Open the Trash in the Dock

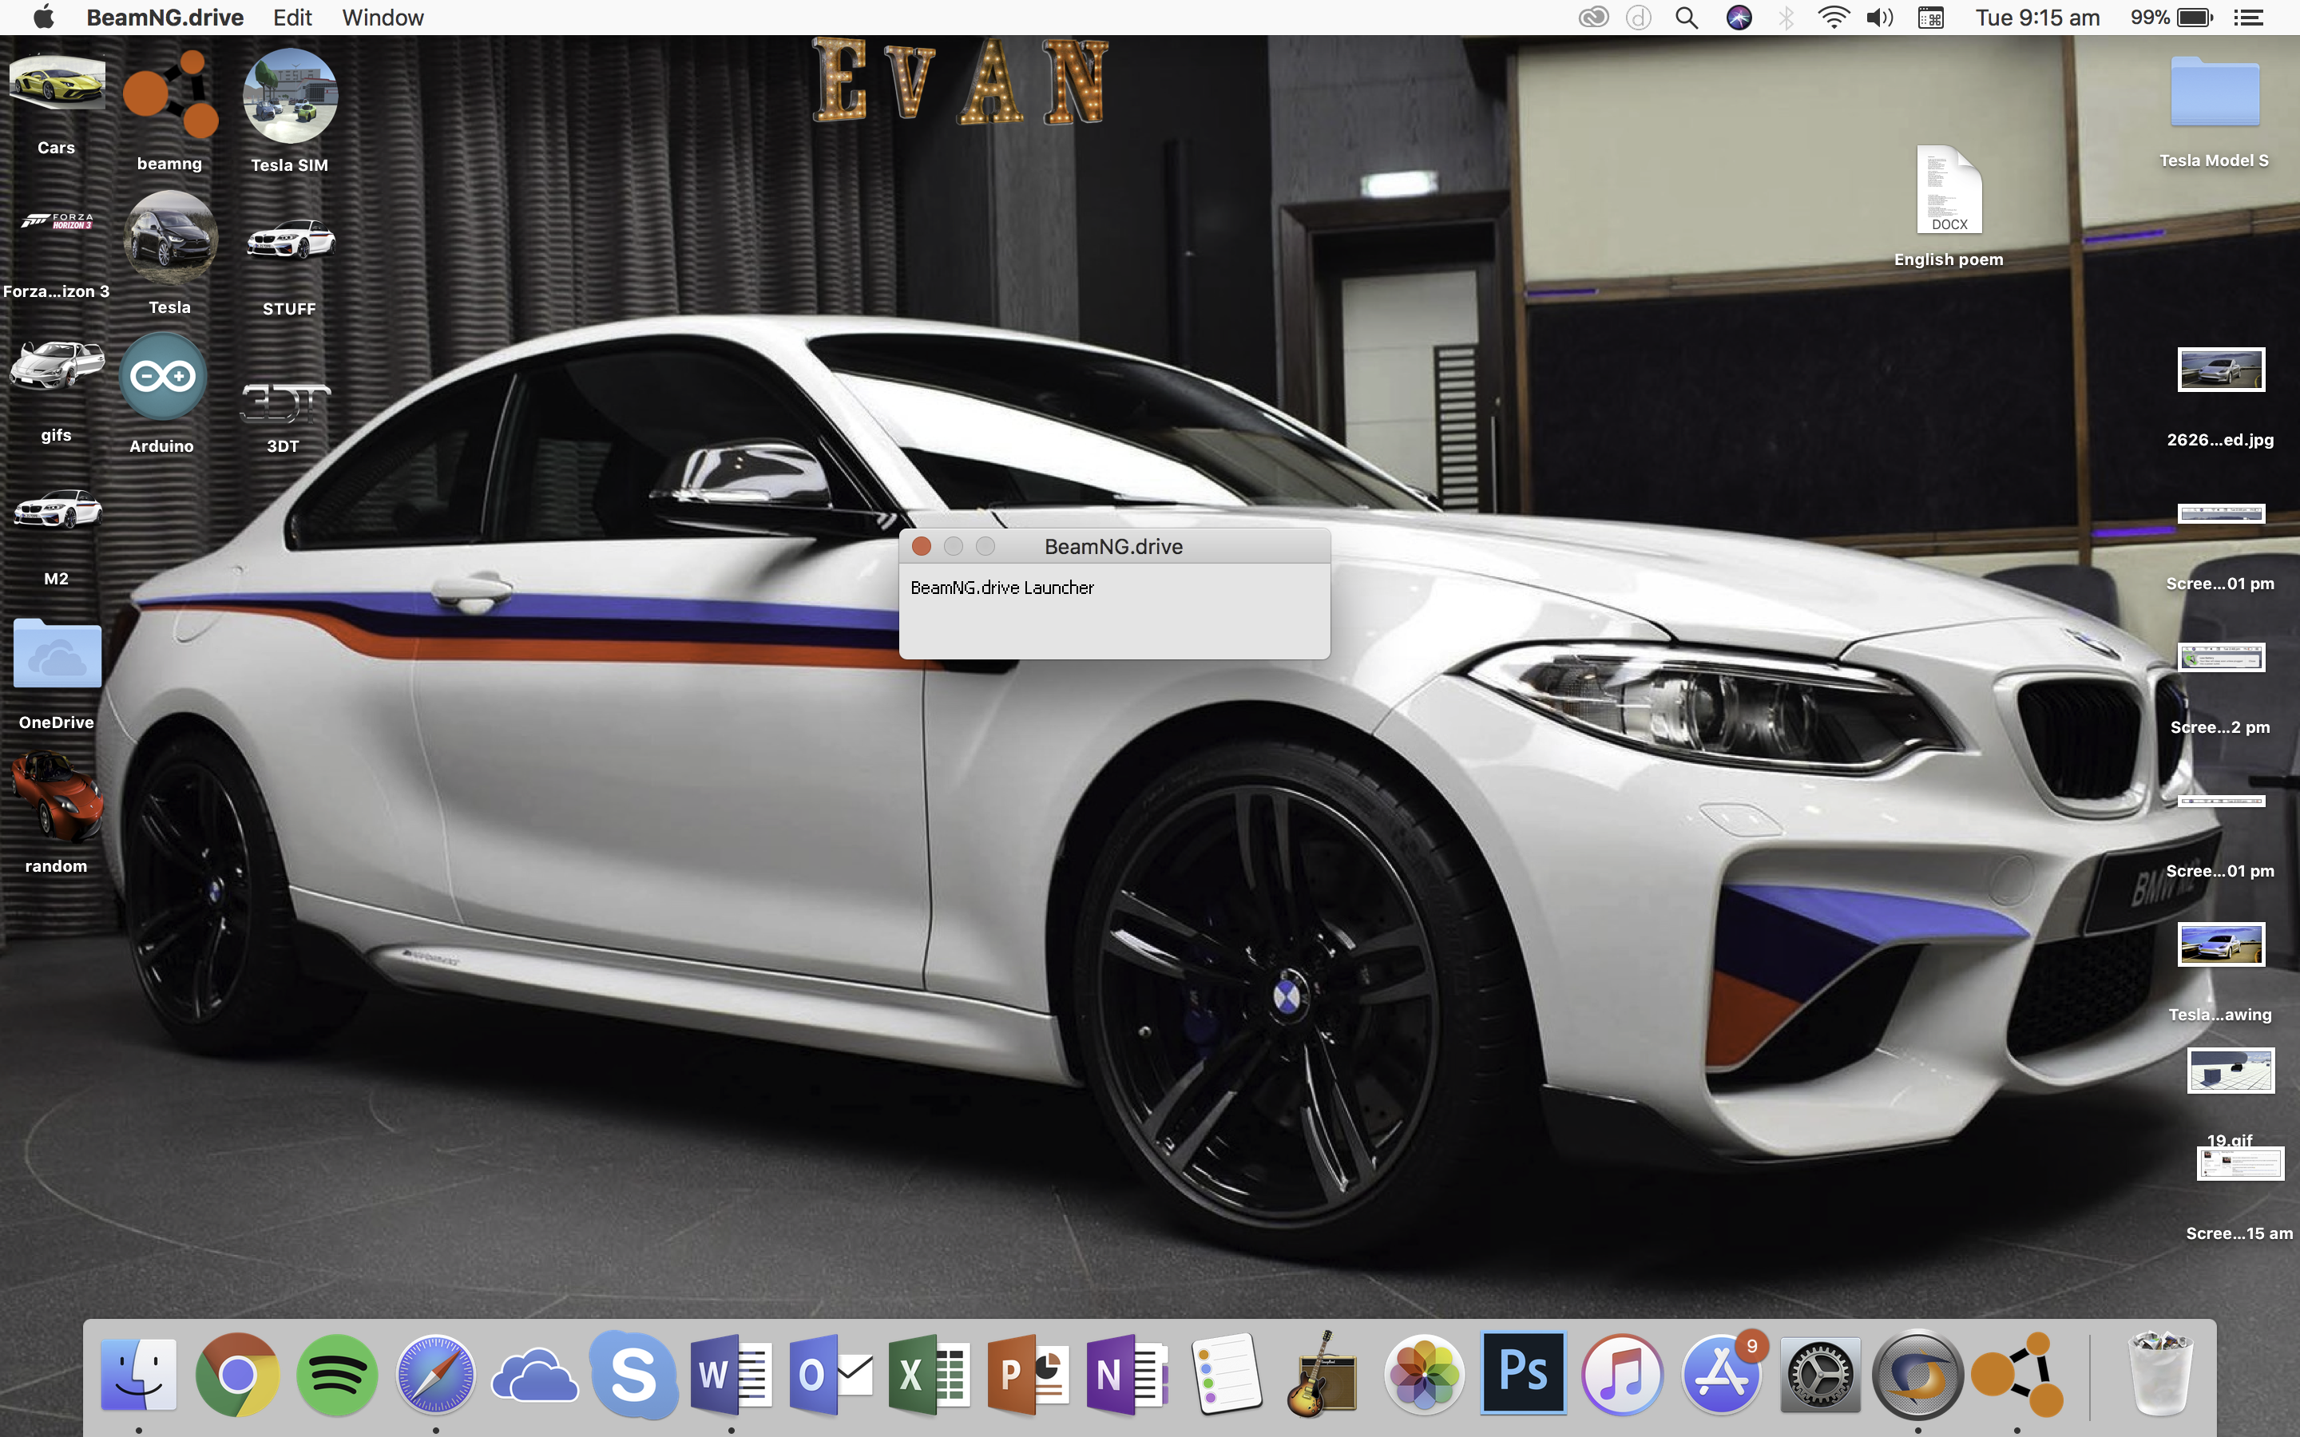pos(2160,1374)
